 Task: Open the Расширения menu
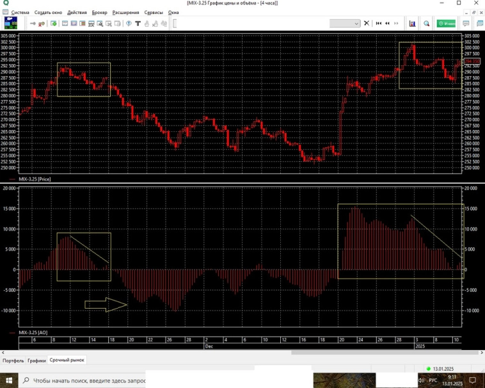pos(125,12)
